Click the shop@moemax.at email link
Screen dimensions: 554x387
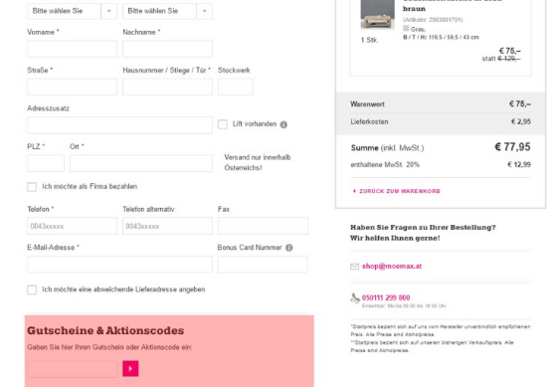click(392, 267)
